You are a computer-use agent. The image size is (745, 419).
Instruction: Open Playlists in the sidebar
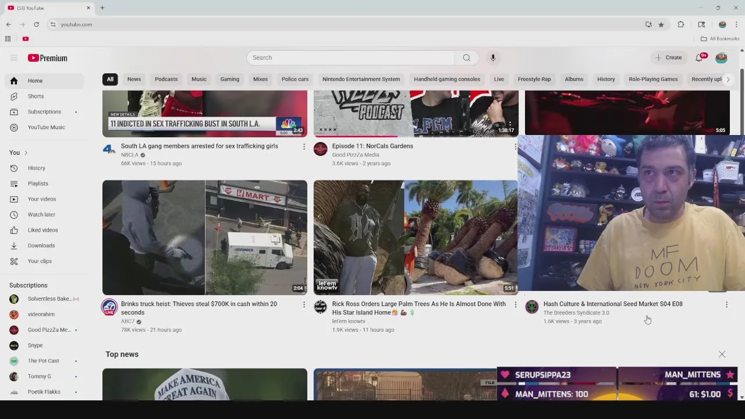coord(44,183)
